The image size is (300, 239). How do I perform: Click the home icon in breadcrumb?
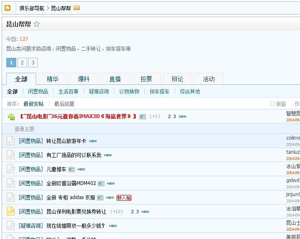point(7,8)
